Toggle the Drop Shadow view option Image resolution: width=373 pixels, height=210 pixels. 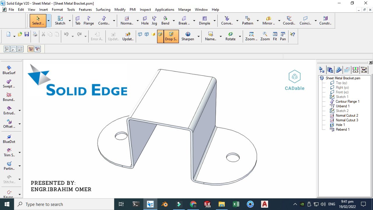(x=171, y=36)
